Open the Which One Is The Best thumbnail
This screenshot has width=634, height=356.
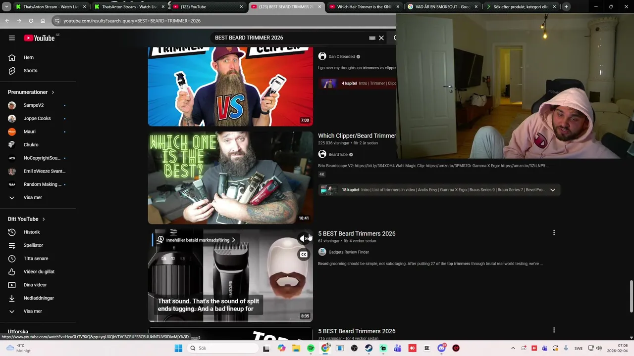(x=230, y=178)
